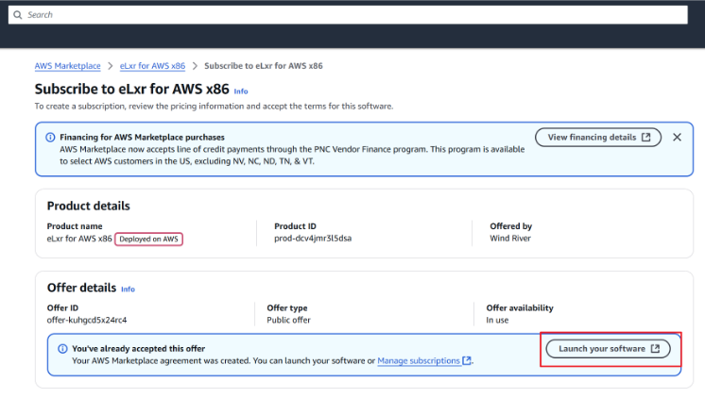Click the info icon in the accepted-offer banner
Image resolution: width=705 pixels, height=398 pixels.
(62, 349)
